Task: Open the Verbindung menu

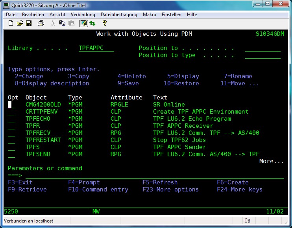Action: click(83, 15)
